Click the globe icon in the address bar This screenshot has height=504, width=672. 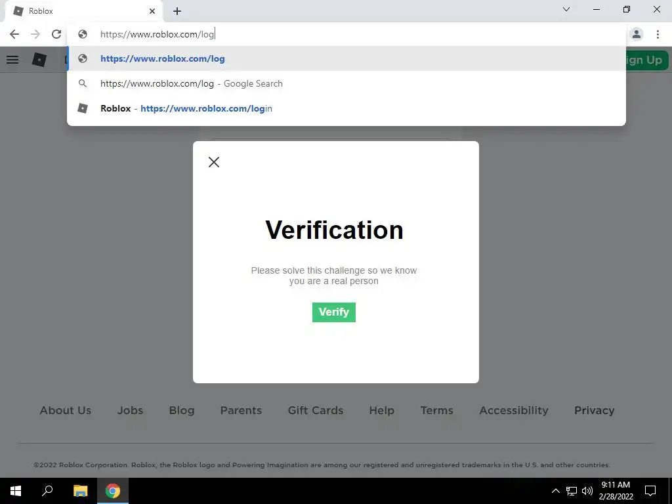click(83, 34)
